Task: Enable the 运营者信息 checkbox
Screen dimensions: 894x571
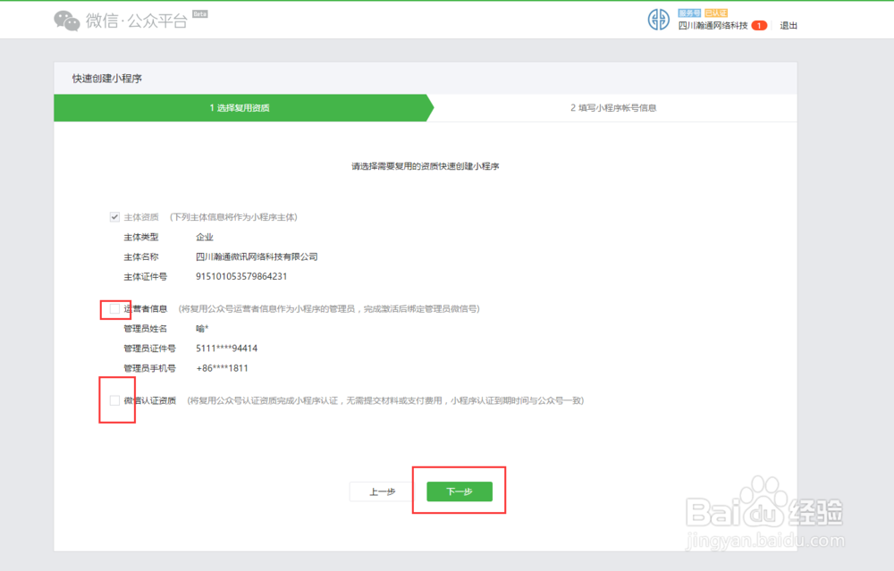Action: [x=114, y=308]
